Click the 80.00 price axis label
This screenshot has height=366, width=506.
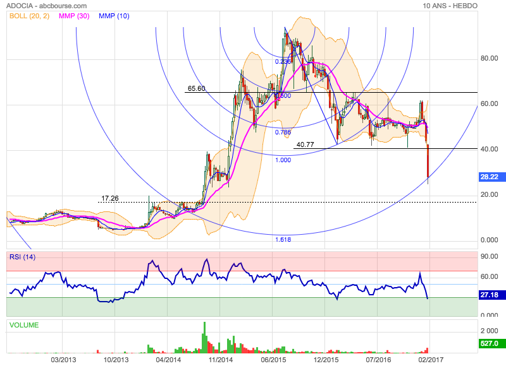(489, 58)
